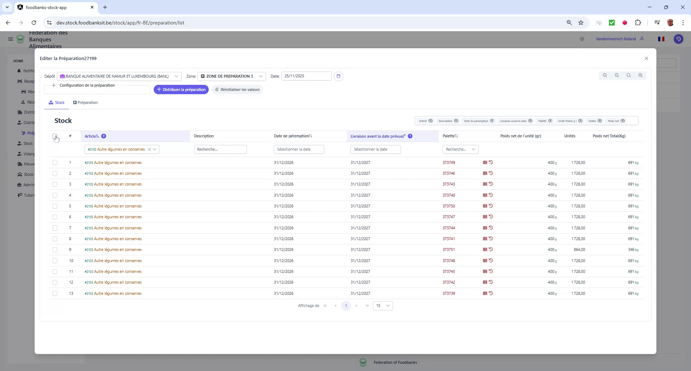Open the hamburger menu top left
Image resolution: width=691 pixels, height=371 pixels.
tap(10, 39)
